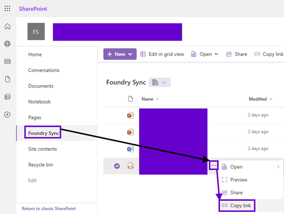This screenshot has width=284, height=214.
Task: Click the Edit navigation link
Action: (32, 180)
